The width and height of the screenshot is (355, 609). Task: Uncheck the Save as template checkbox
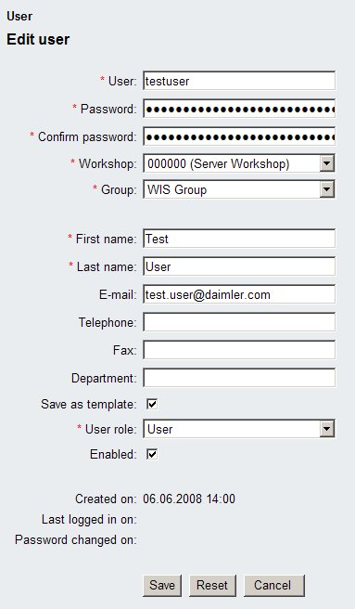(x=152, y=405)
